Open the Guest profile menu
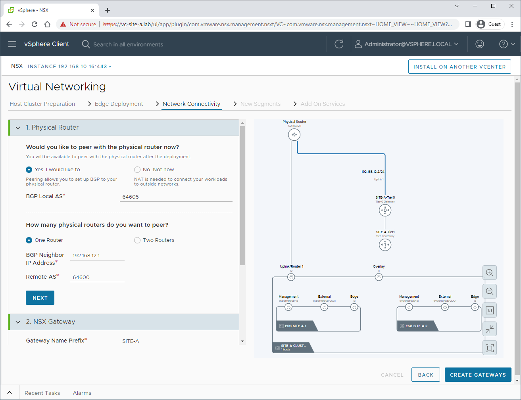This screenshot has height=400, width=521. (490, 24)
